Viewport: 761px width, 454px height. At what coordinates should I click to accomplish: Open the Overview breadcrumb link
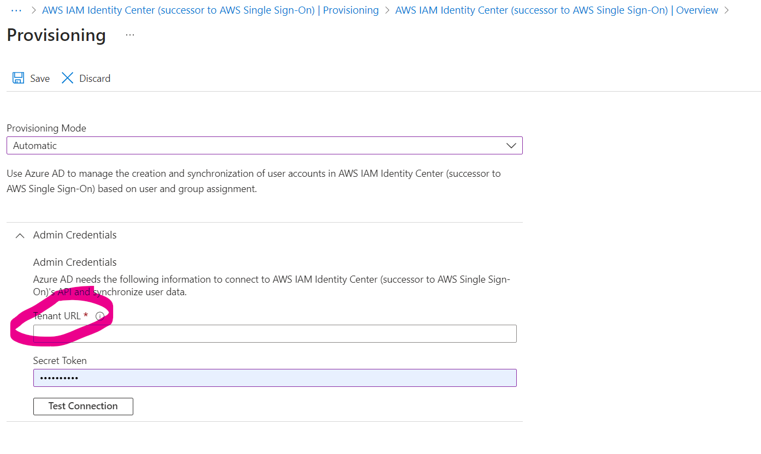click(x=557, y=10)
